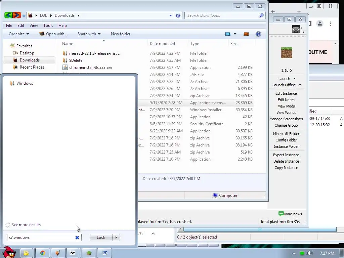Open Explorer help question mark icon
Screen dimensions: 344x258
click(258, 34)
